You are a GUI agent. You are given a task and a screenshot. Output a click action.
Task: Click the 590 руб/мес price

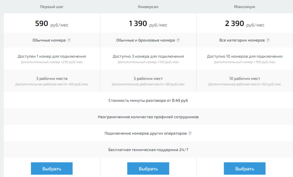(52, 24)
